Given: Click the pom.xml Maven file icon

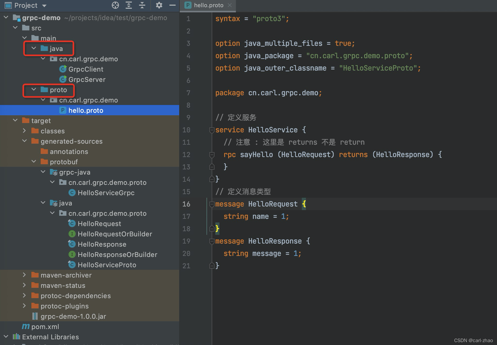Looking at the screenshot, I should point(26,326).
